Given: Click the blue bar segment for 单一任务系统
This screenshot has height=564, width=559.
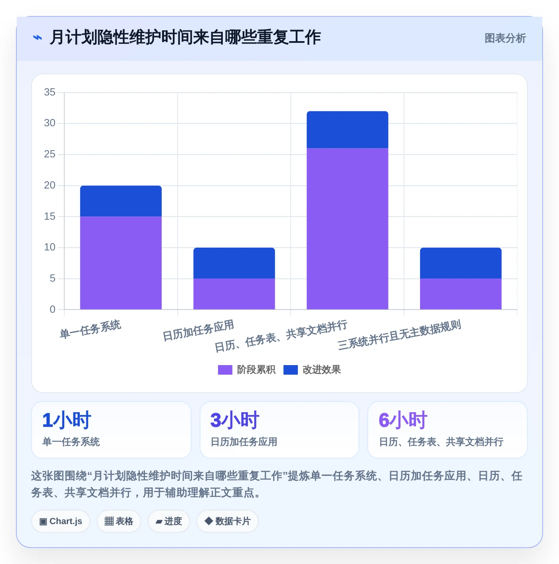Looking at the screenshot, I should tap(121, 201).
